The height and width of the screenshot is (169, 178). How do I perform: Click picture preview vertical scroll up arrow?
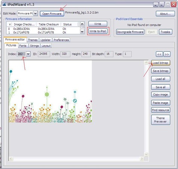(146, 63)
